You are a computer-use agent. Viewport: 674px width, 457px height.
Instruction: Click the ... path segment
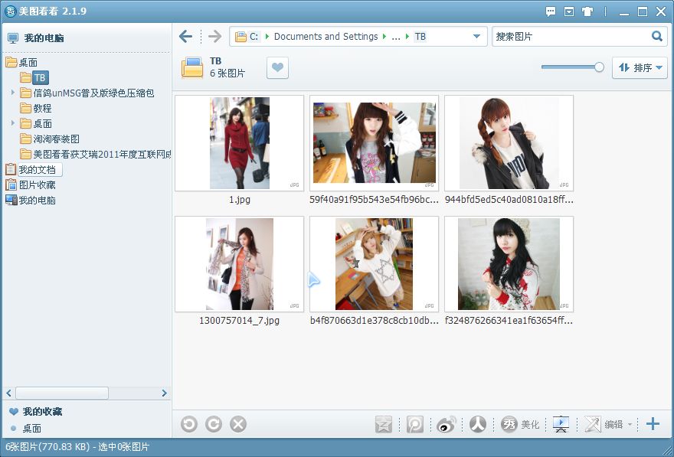pos(396,37)
